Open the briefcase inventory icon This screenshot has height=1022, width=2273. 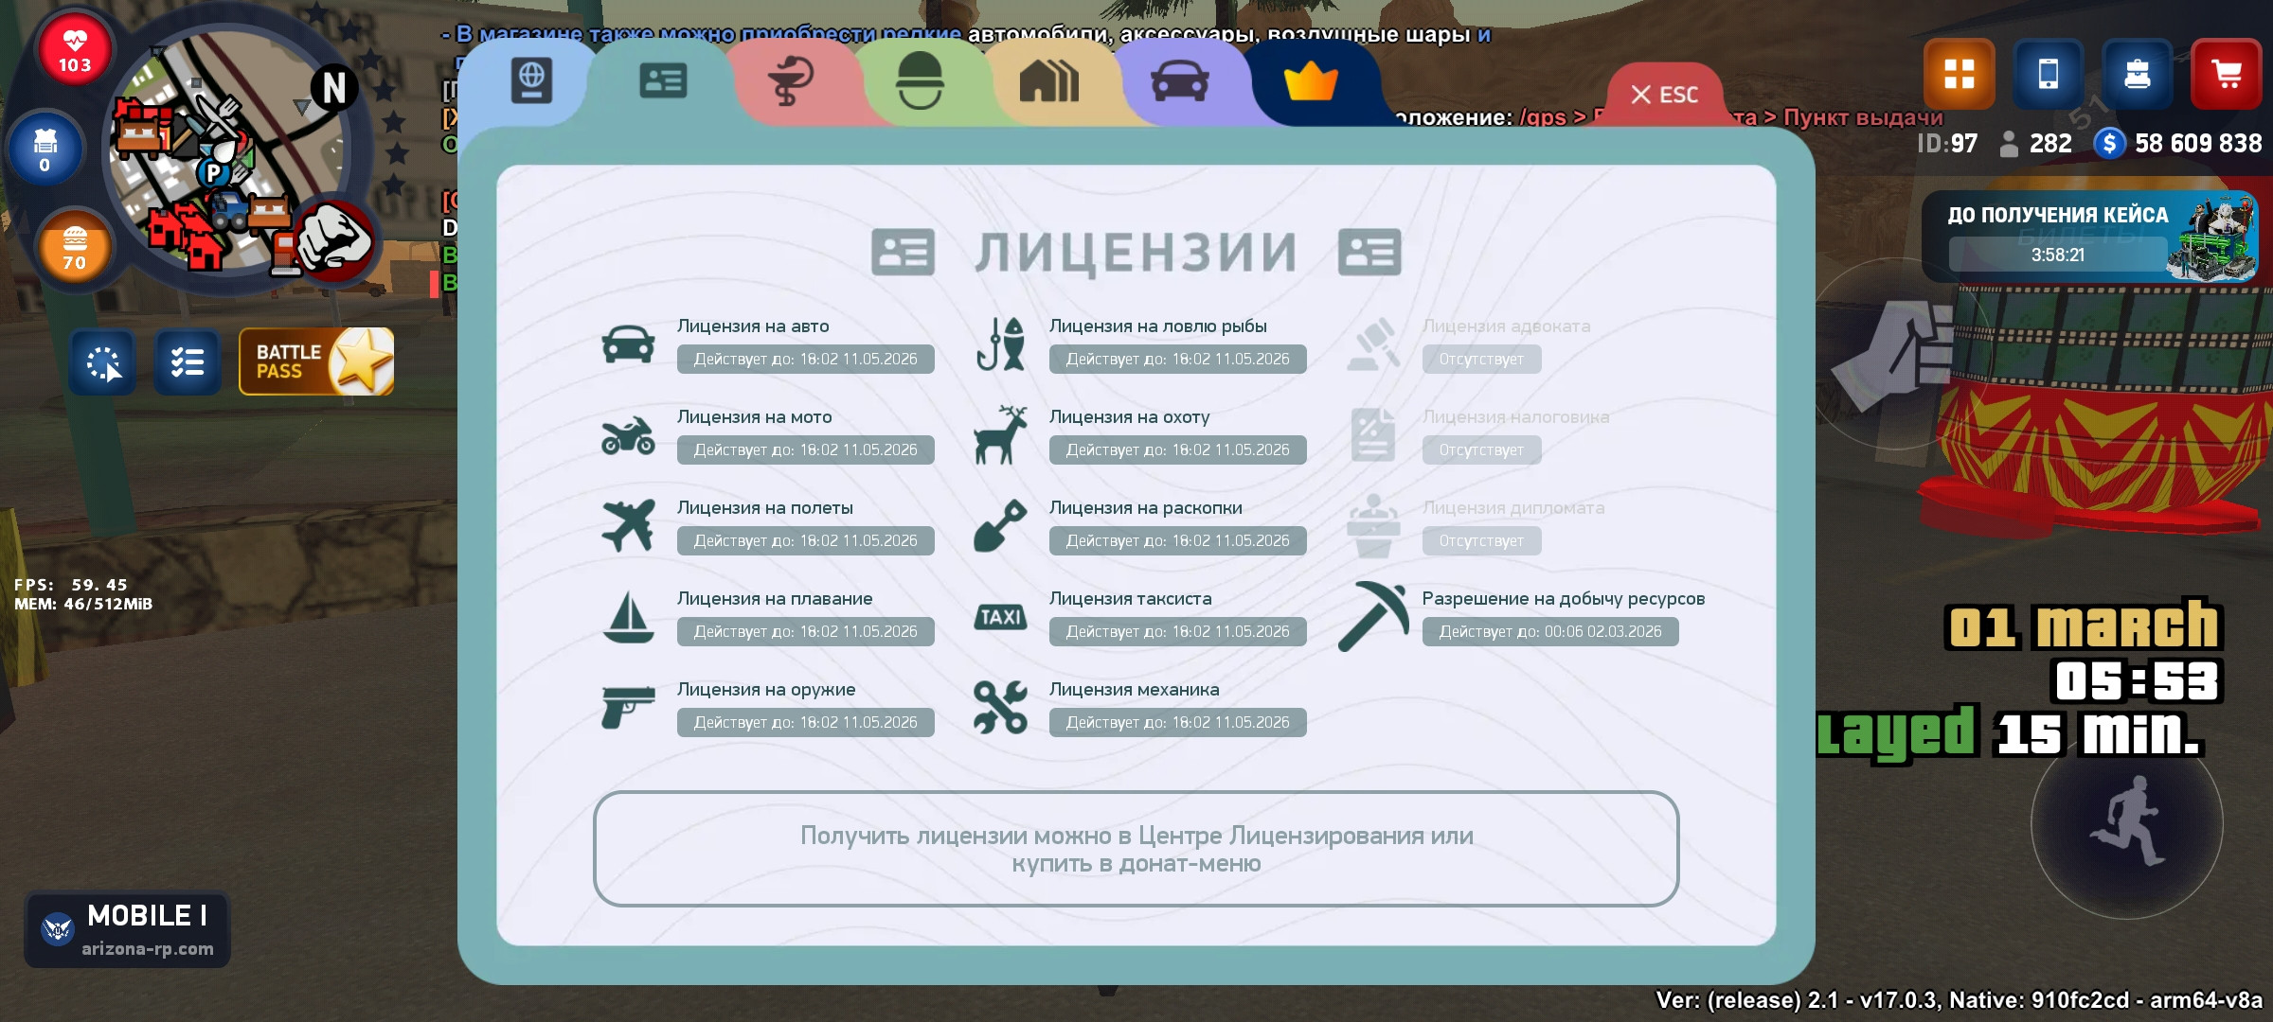(x=2137, y=74)
